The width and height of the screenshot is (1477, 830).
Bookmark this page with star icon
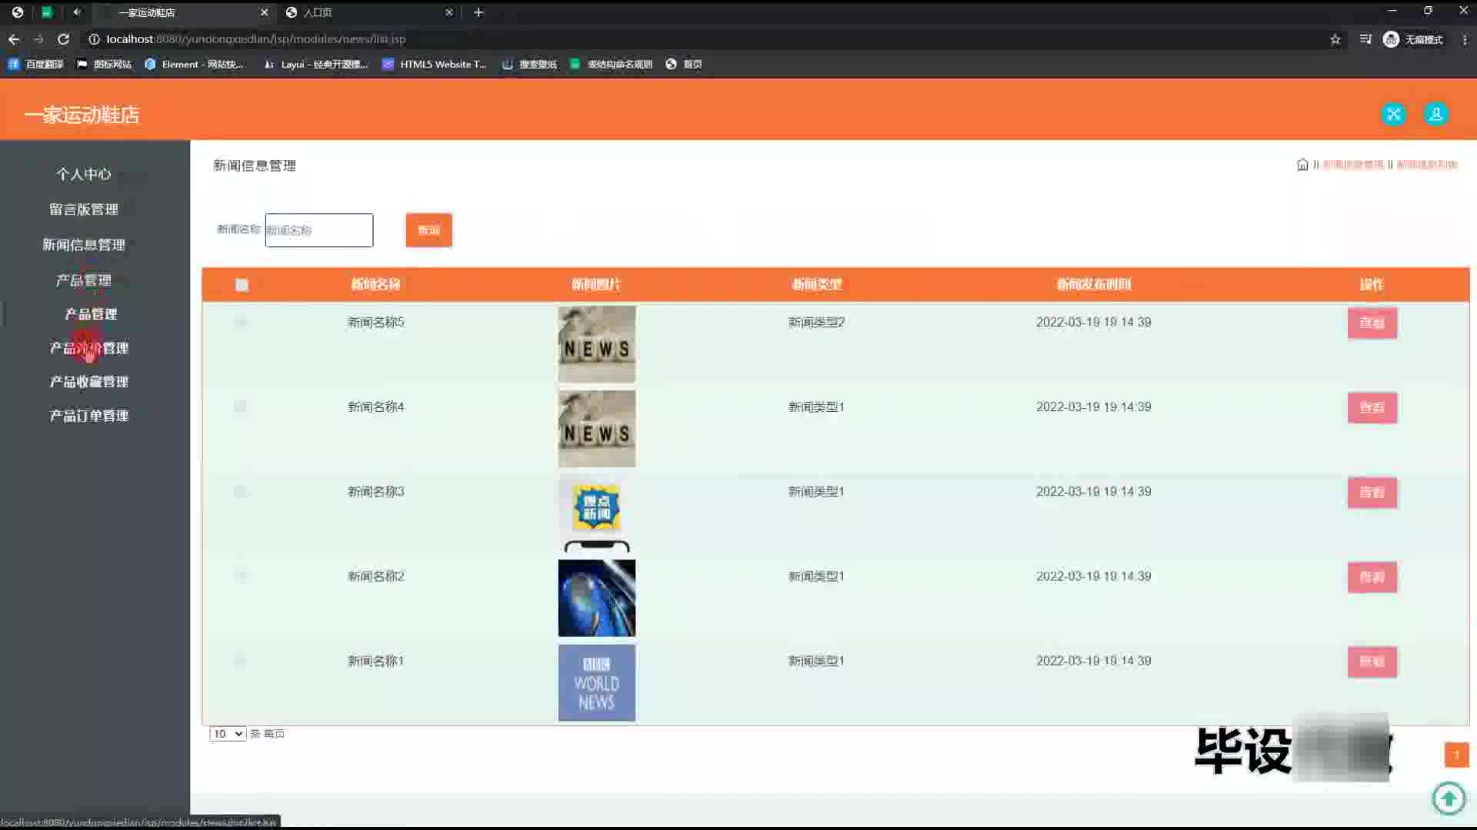tap(1335, 39)
